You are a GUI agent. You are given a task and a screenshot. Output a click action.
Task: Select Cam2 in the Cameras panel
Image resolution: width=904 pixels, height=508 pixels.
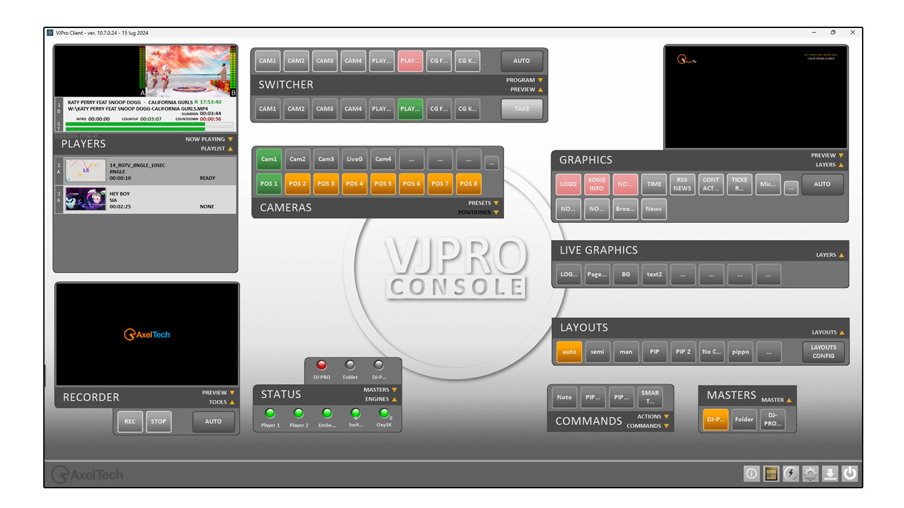tap(298, 159)
